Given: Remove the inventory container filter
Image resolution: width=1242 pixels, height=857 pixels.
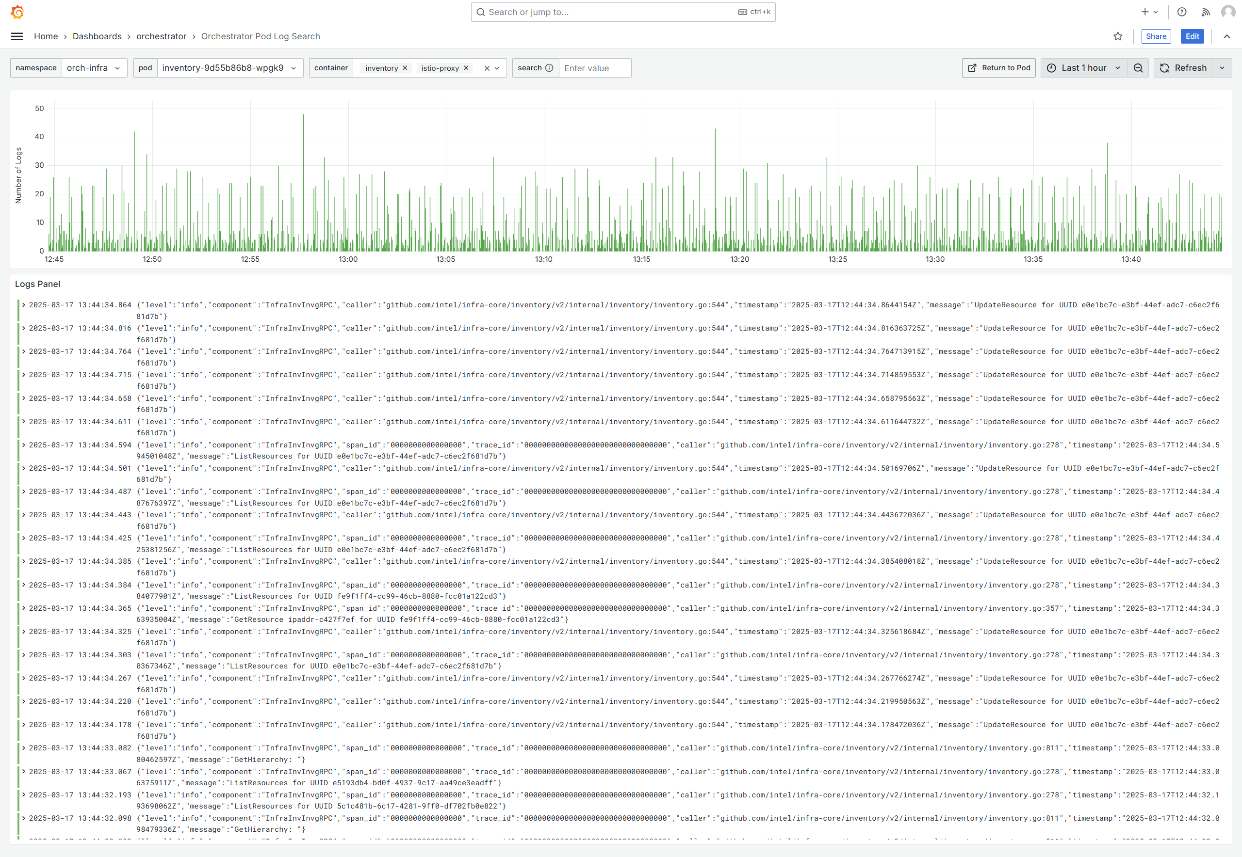Looking at the screenshot, I should (x=405, y=68).
